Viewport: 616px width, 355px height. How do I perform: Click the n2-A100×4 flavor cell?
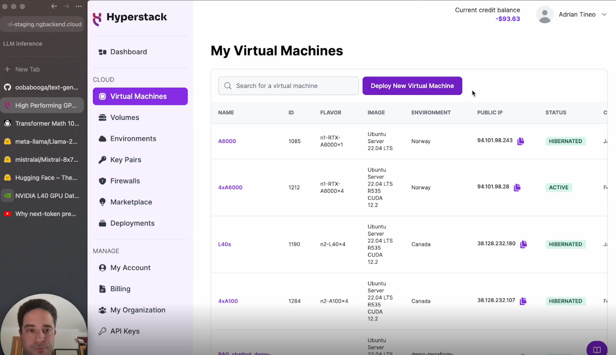(x=334, y=301)
